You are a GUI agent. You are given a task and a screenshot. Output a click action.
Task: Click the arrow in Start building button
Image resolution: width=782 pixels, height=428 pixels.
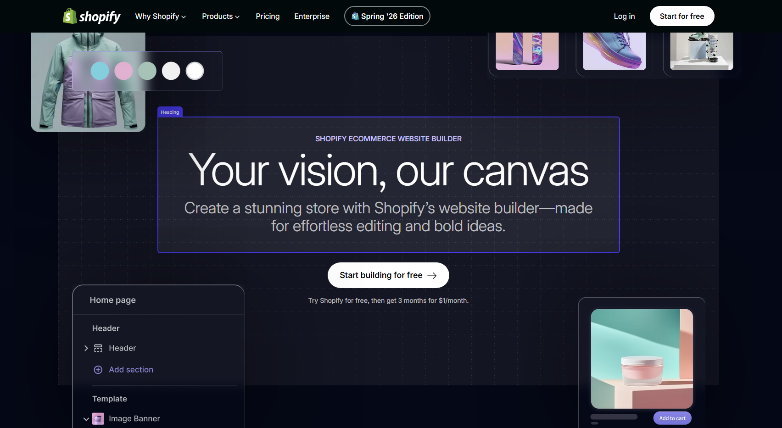coord(432,275)
